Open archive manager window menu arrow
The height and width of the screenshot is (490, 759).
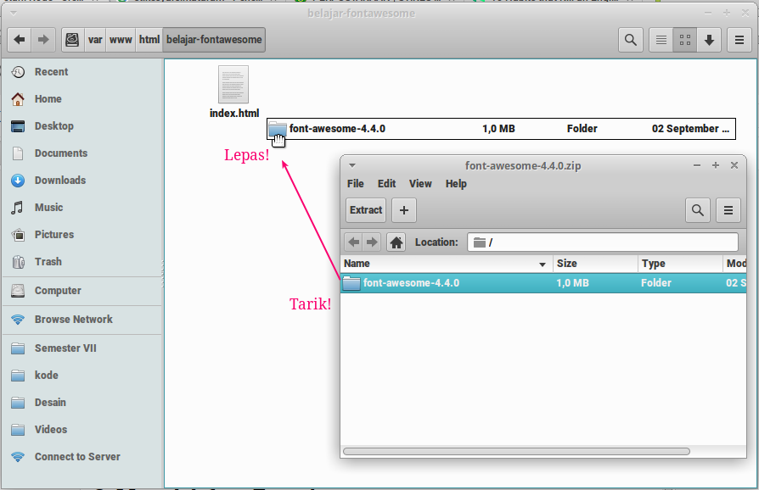click(352, 165)
